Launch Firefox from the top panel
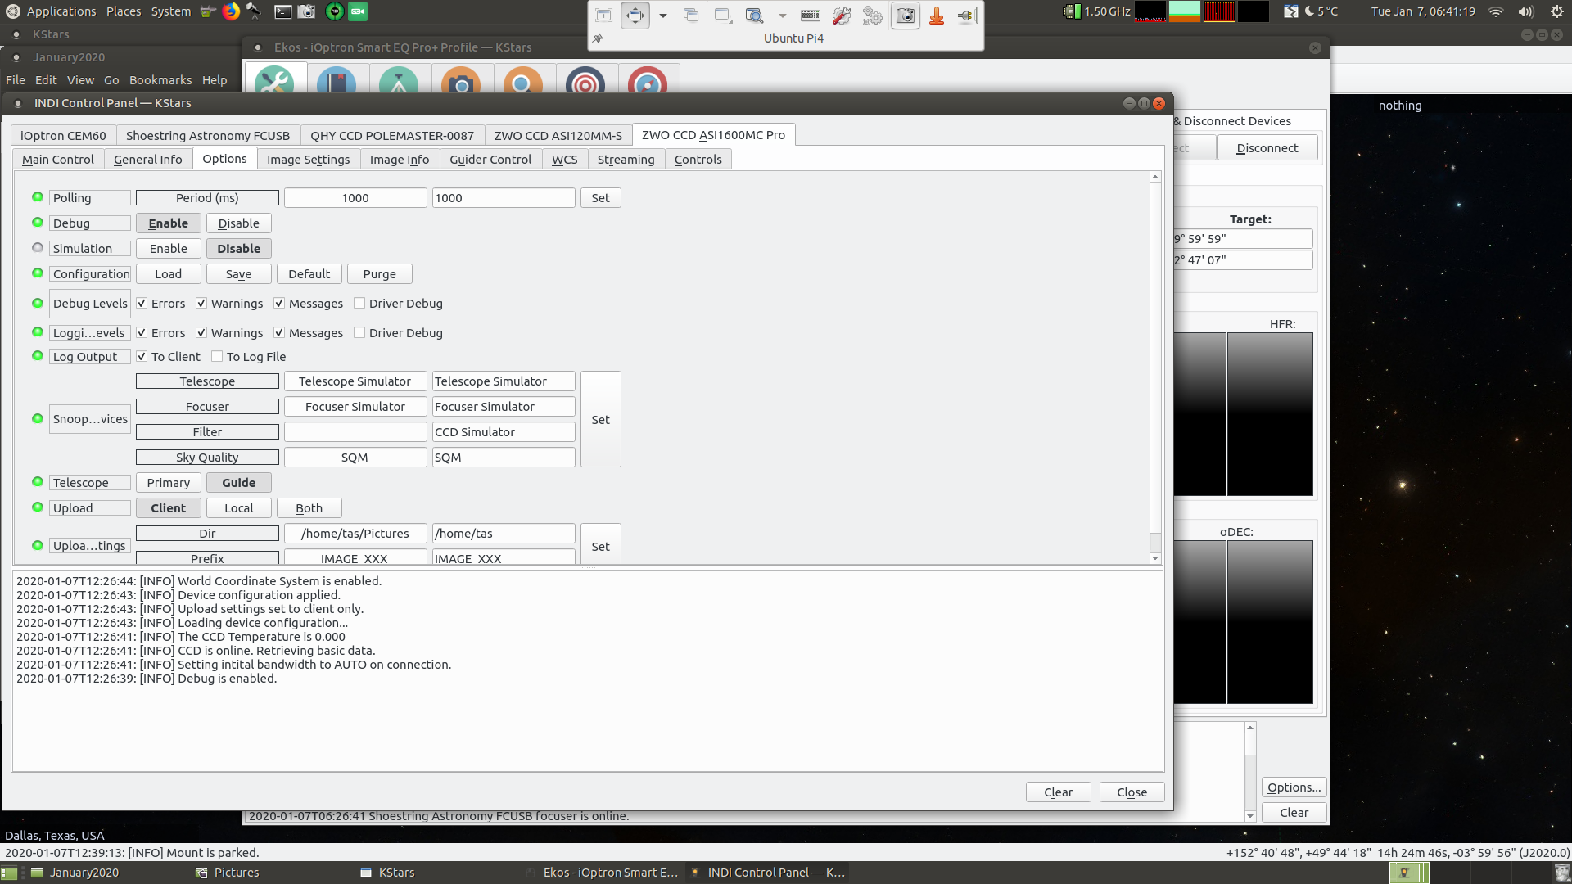 tap(232, 11)
